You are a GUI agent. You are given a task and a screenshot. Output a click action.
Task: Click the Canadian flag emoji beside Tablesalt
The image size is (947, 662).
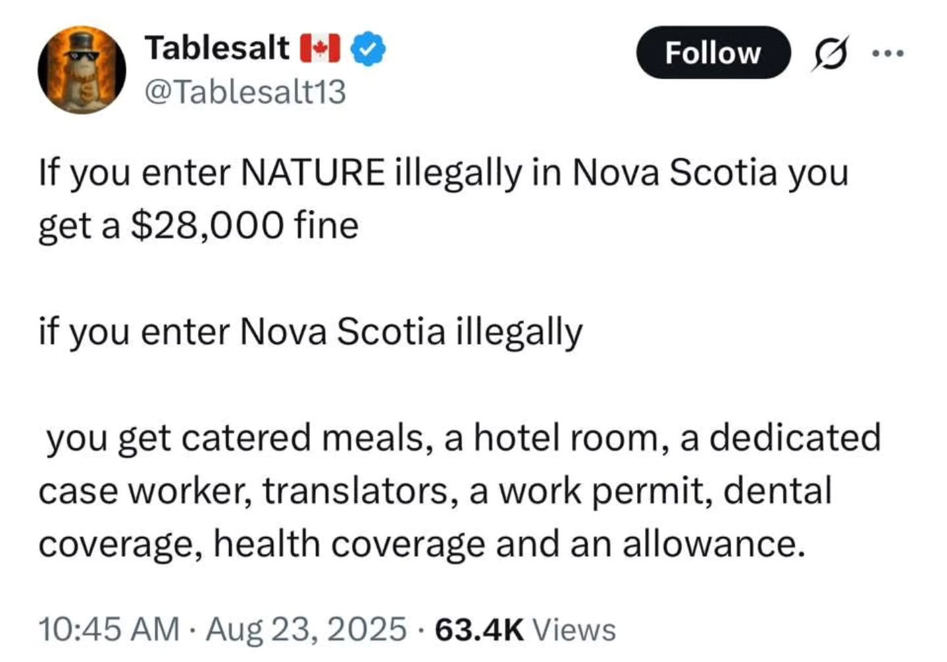pyautogui.click(x=320, y=49)
